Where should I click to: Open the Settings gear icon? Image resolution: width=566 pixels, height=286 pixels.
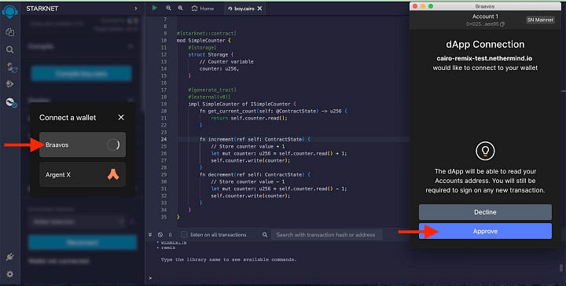10,274
